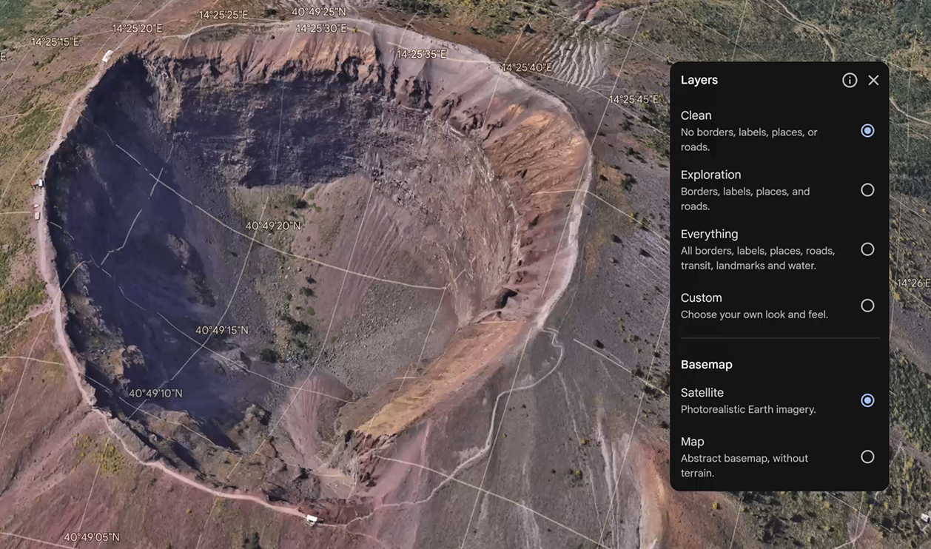Screen dimensions: 931x549
Task: Click the Layers panel title
Action: click(x=699, y=80)
